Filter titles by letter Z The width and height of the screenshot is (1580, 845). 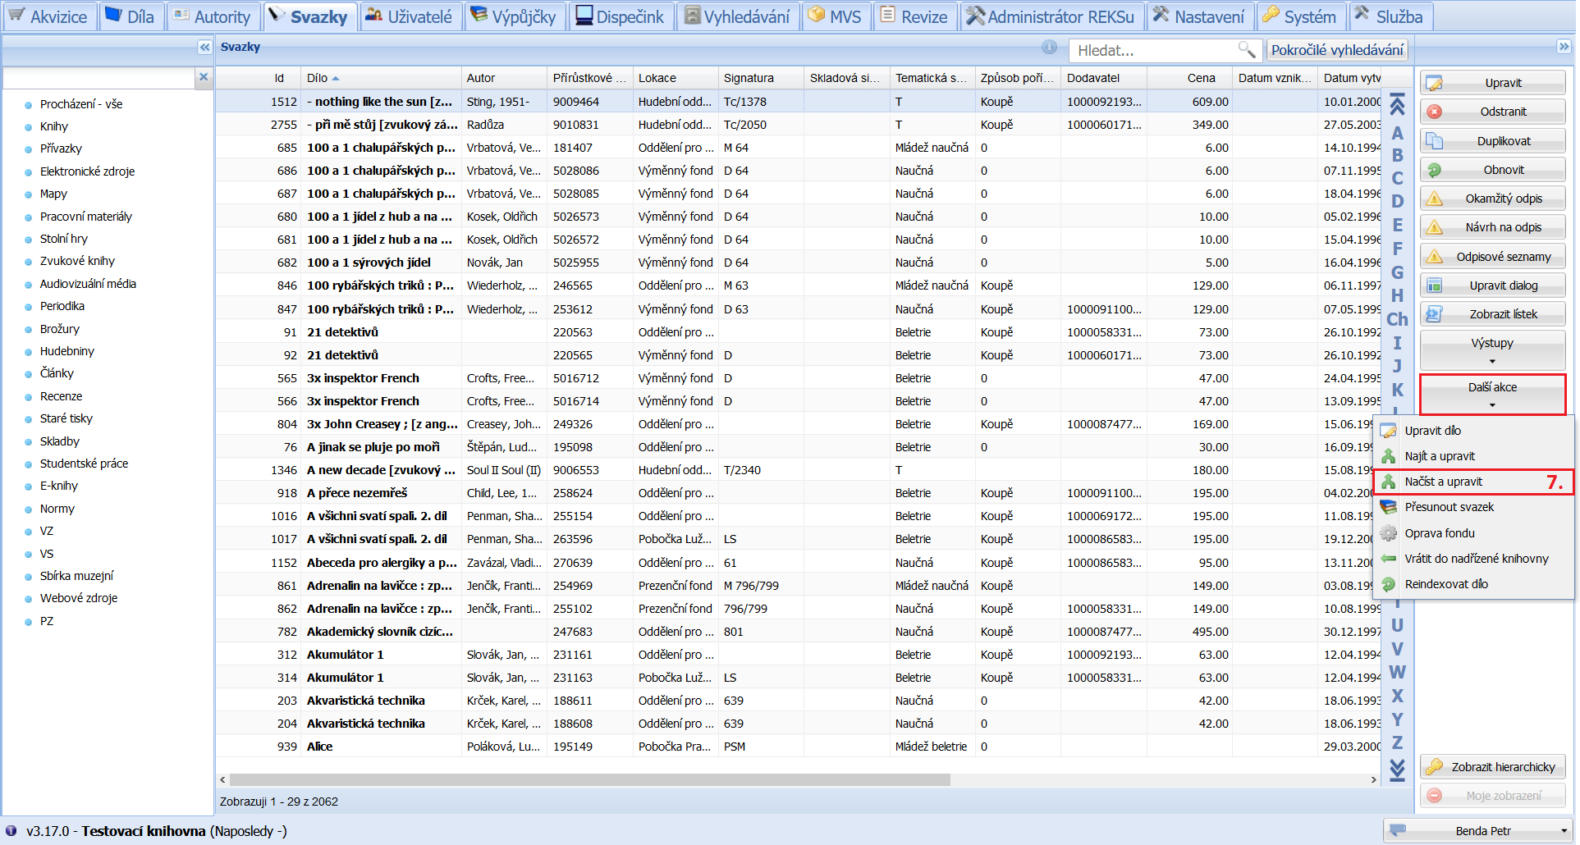pos(1397,742)
